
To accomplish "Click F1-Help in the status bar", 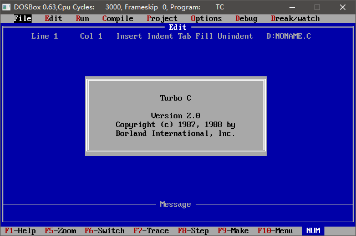I will tap(20, 230).
